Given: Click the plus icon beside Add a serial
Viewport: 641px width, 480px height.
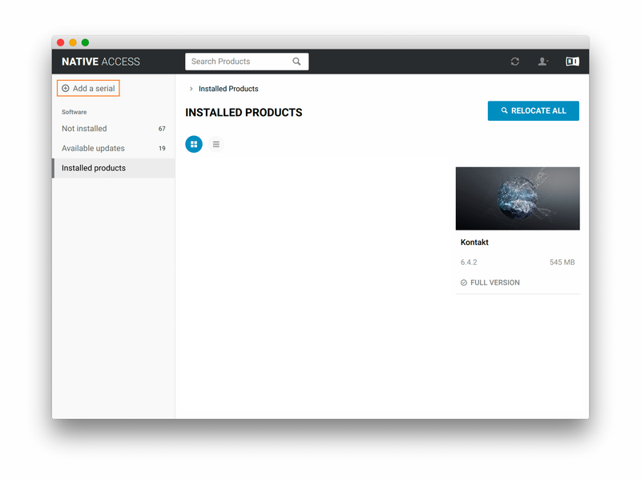Looking at the screenshot, I should pos(66,88).
